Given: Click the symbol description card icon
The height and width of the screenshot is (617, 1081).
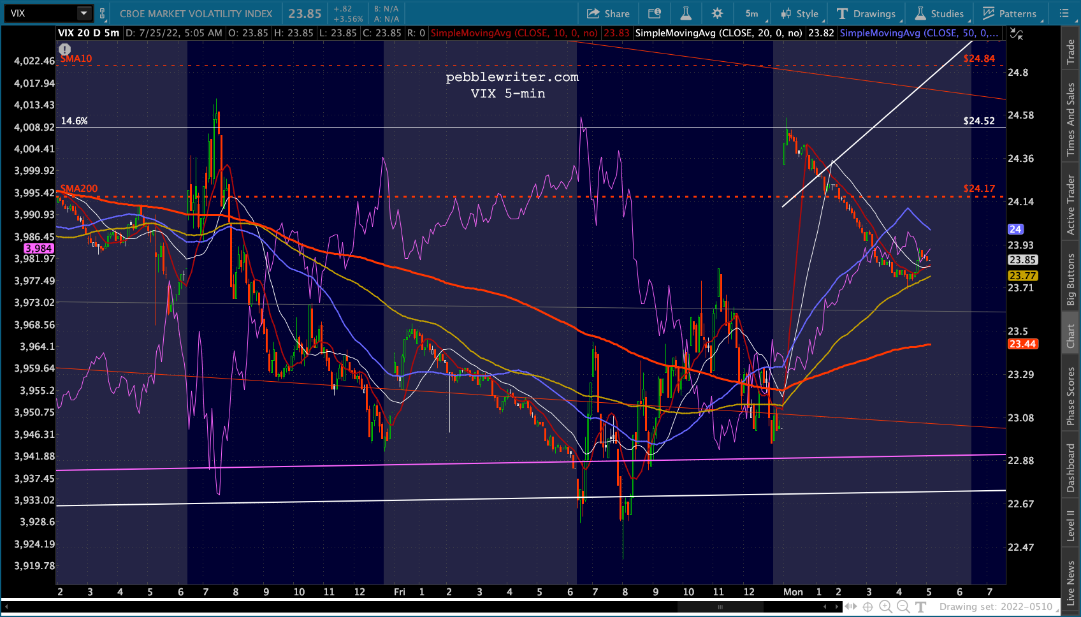Looking at the screenshot, I should point(655,13).
